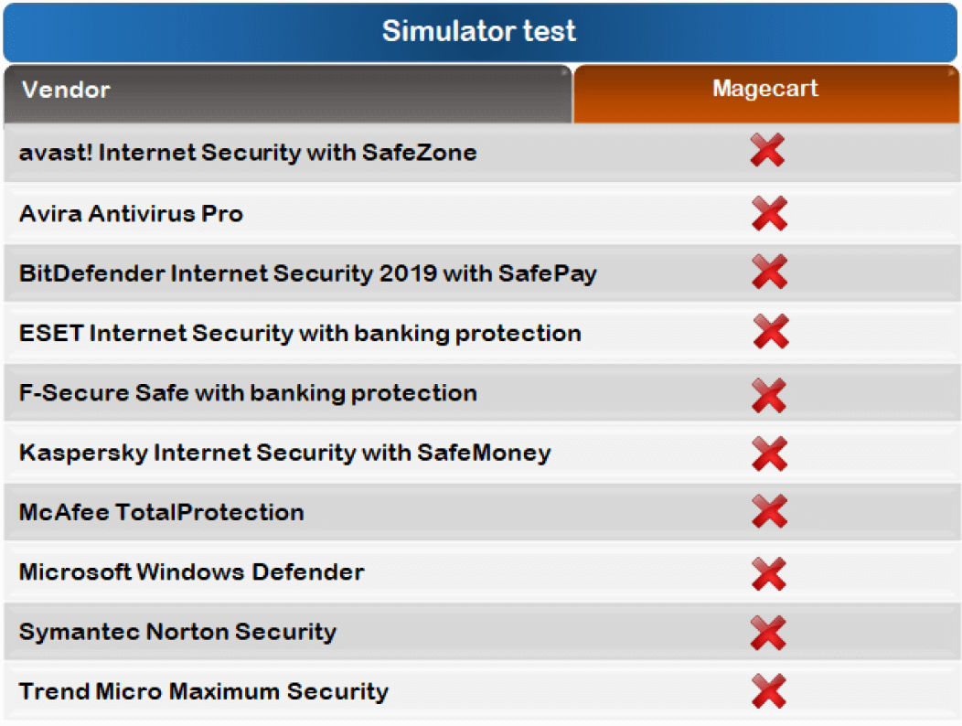Click the fail mark for ESET Internet Security
This screenshot has width=962, height=726.
tap(771, 332)
